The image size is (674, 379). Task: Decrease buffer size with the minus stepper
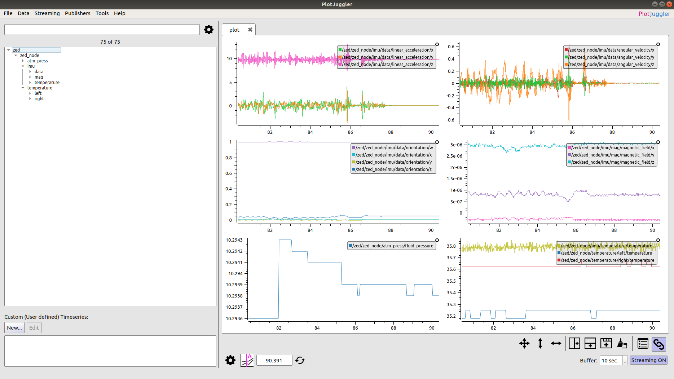pos(625,363)
